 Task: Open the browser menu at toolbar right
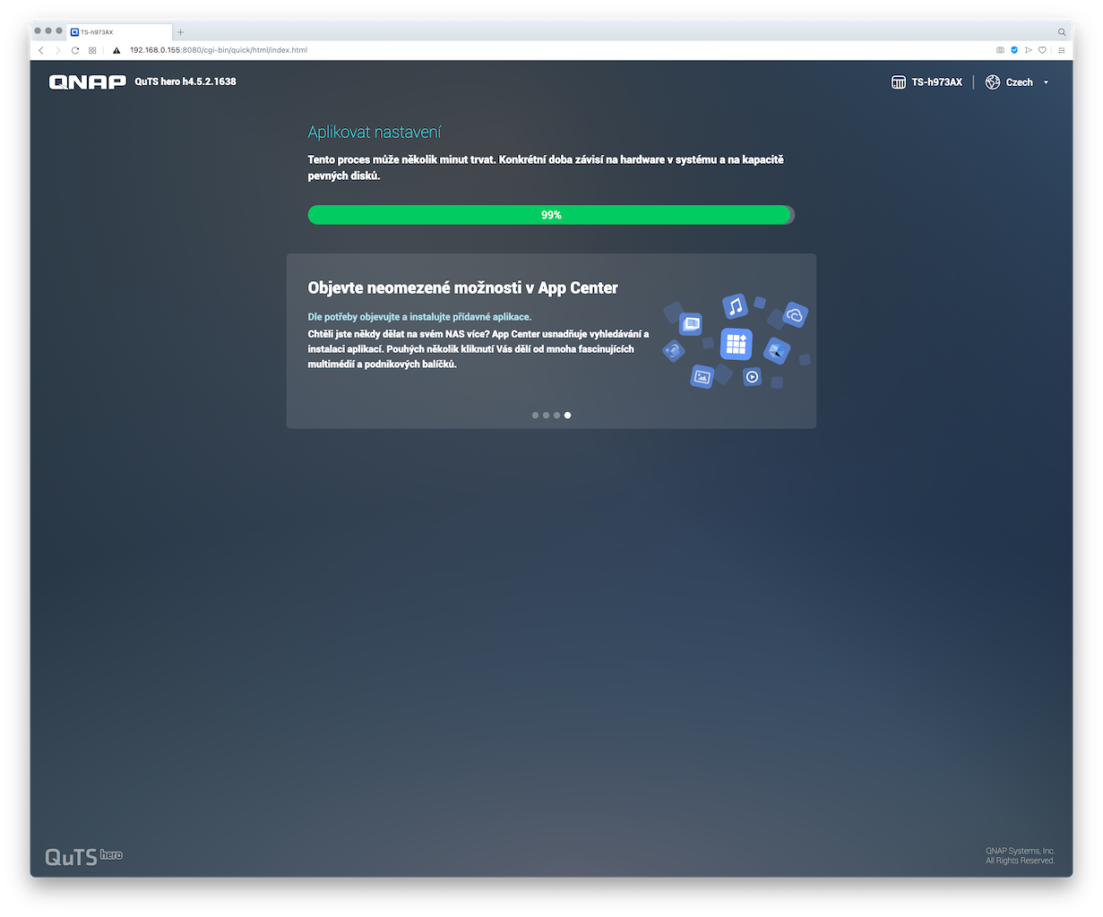pyautogui.click(x=1062, y=50)
